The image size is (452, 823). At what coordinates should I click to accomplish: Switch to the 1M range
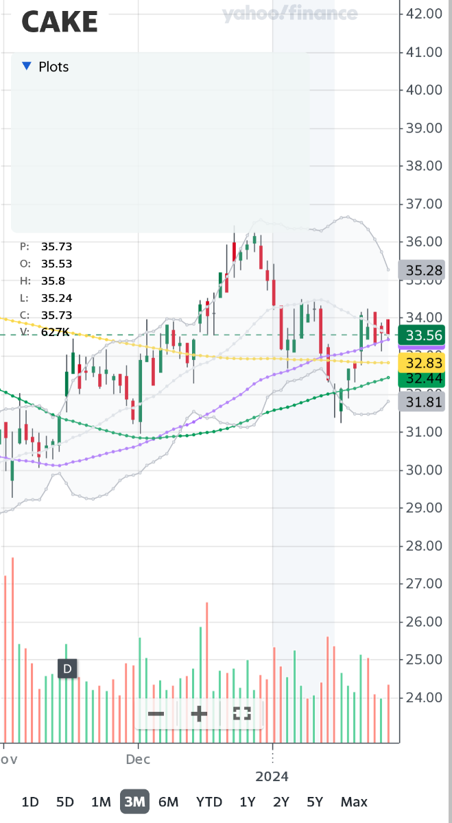coord(100,802)
